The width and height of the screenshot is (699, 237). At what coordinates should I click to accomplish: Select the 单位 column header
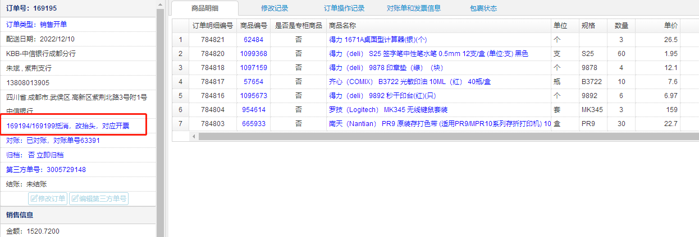565,26
